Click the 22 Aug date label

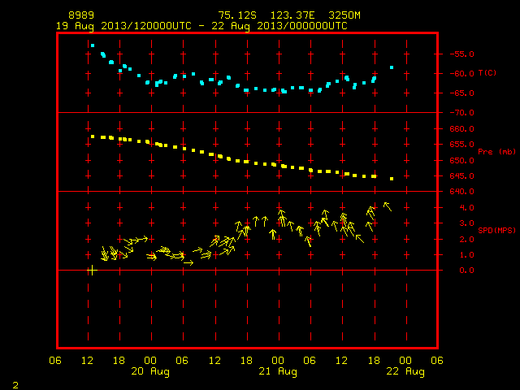(x=405, y=371)
